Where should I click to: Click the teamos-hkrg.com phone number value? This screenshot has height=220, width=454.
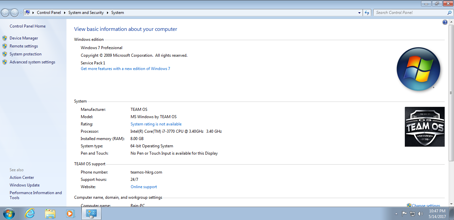click(146, 172)
